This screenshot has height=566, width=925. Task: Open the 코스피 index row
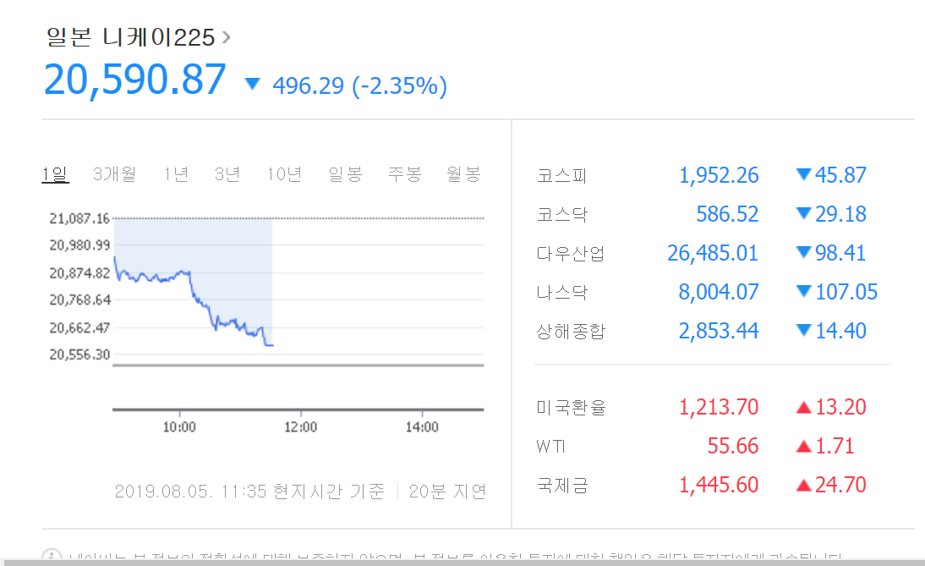[x=561, y=176]
